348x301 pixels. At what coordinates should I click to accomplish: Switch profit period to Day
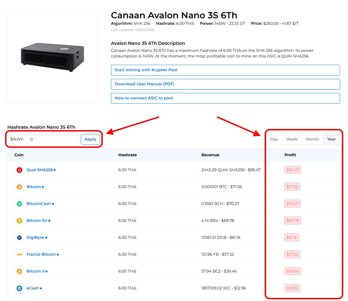[274, 139]
